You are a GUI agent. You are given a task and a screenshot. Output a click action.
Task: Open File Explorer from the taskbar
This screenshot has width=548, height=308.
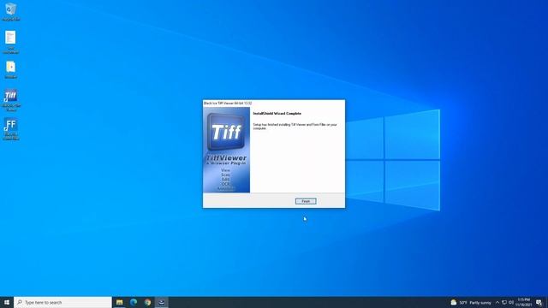tap(120, 302)
